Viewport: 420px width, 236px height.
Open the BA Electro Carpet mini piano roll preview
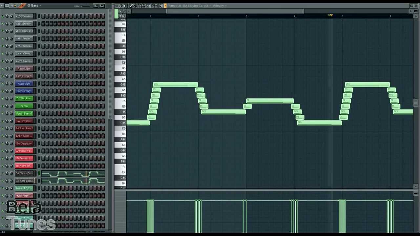[x=73, y=173]
